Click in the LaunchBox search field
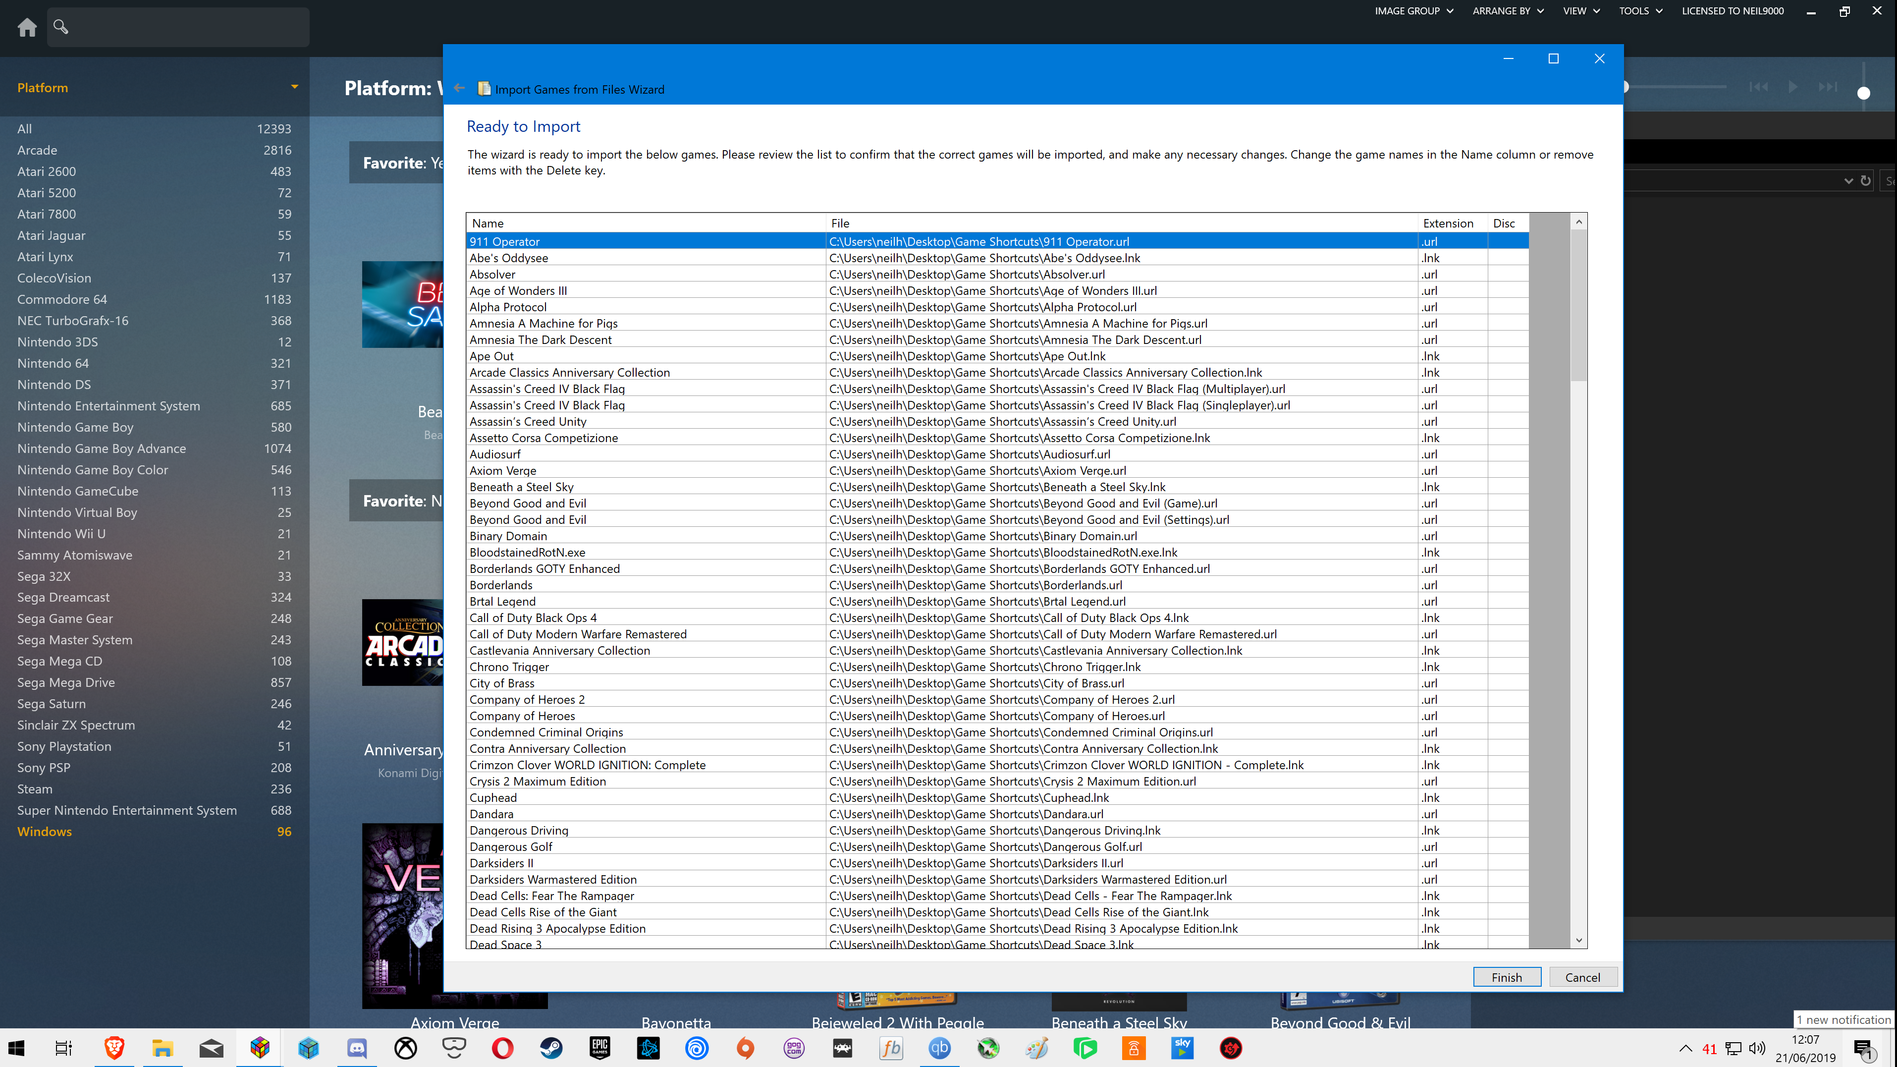Screen dimensions: 1897x1067 [178, 27]
